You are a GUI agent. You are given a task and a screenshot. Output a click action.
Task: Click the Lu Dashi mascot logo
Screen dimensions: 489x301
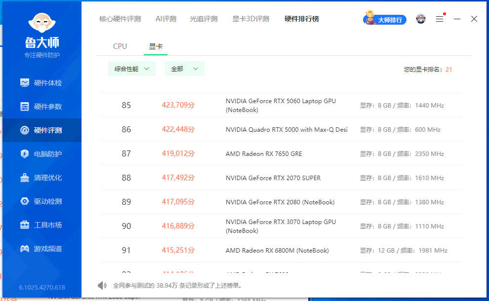42,23
